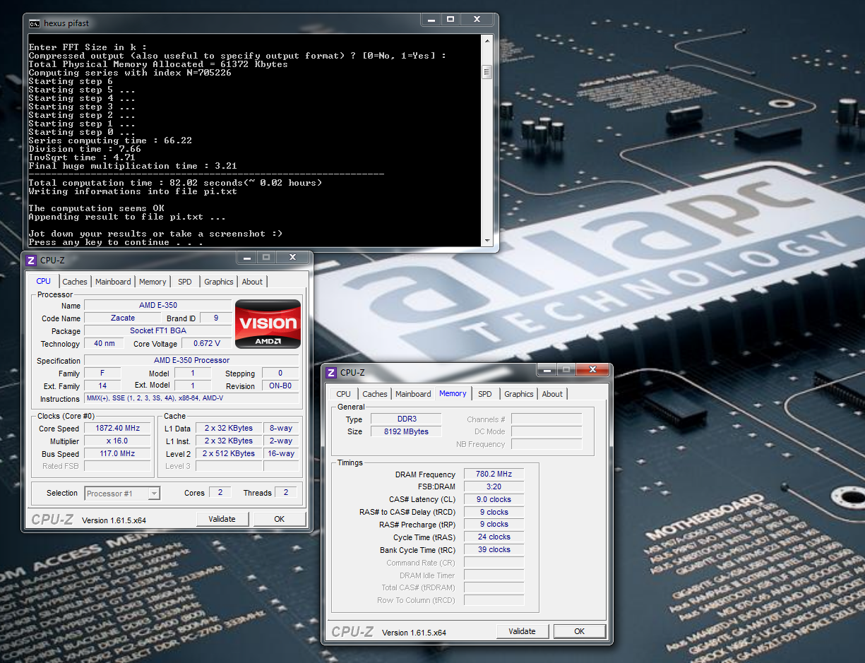The width and height of the screenshot is (865, 663).
Task: Click the Core Voltage value 0.672 V
Action: tap(206, 343)
